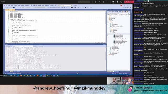Viewport: 168px width, 94px height.
Task: Open the Teams participants panel icon
Action: click(x=95, y=2)
